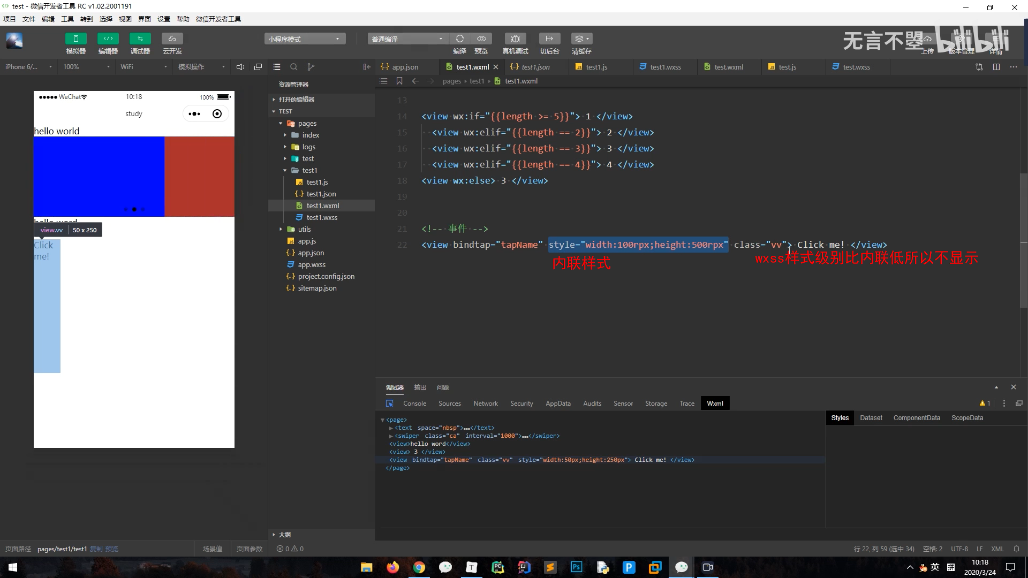
Task: Toggle the editor panel button
Action: (x=108, y=39)
